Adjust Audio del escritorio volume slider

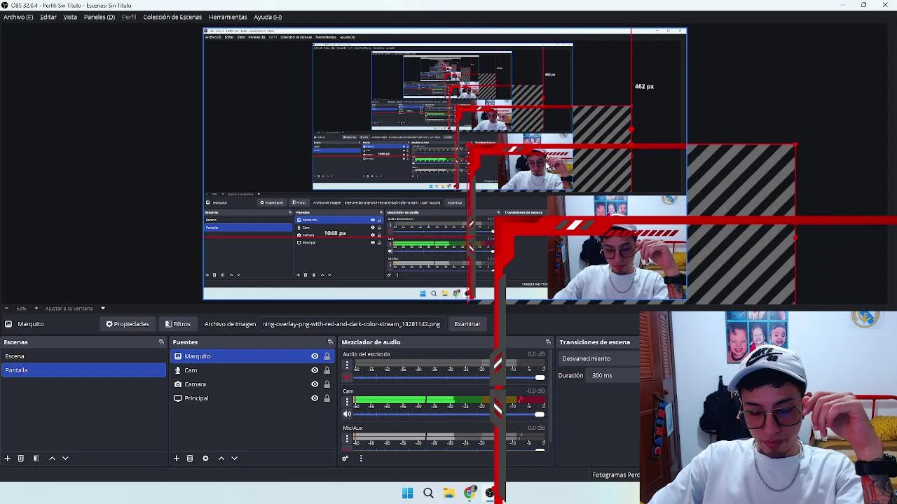tap(540, 377)
